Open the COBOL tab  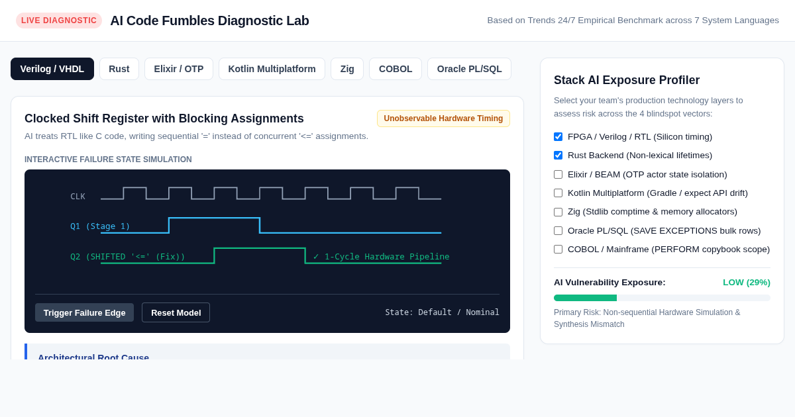tap(396, 69)
